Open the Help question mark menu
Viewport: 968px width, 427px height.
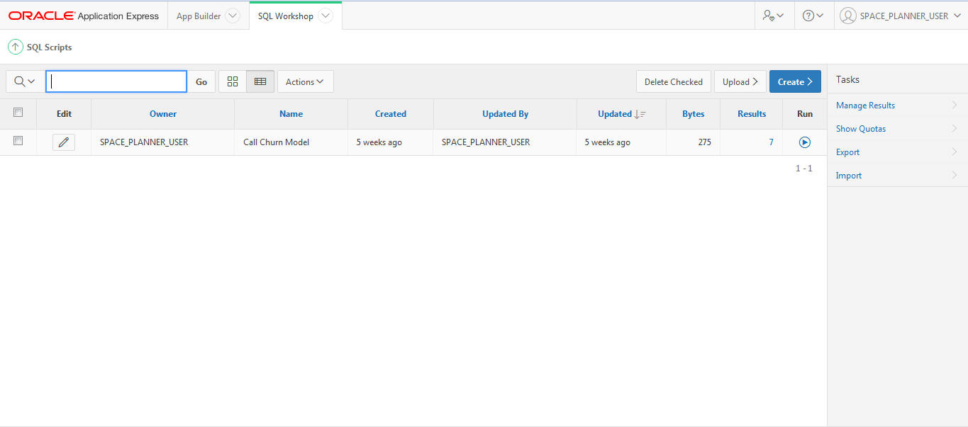(x=813, y=16)
